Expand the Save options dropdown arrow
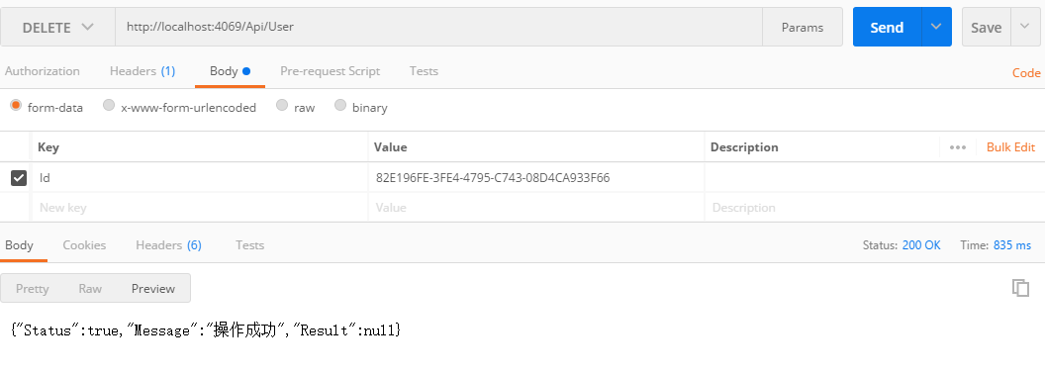This screenshot has width=1045, height=375. (1025, 27)
